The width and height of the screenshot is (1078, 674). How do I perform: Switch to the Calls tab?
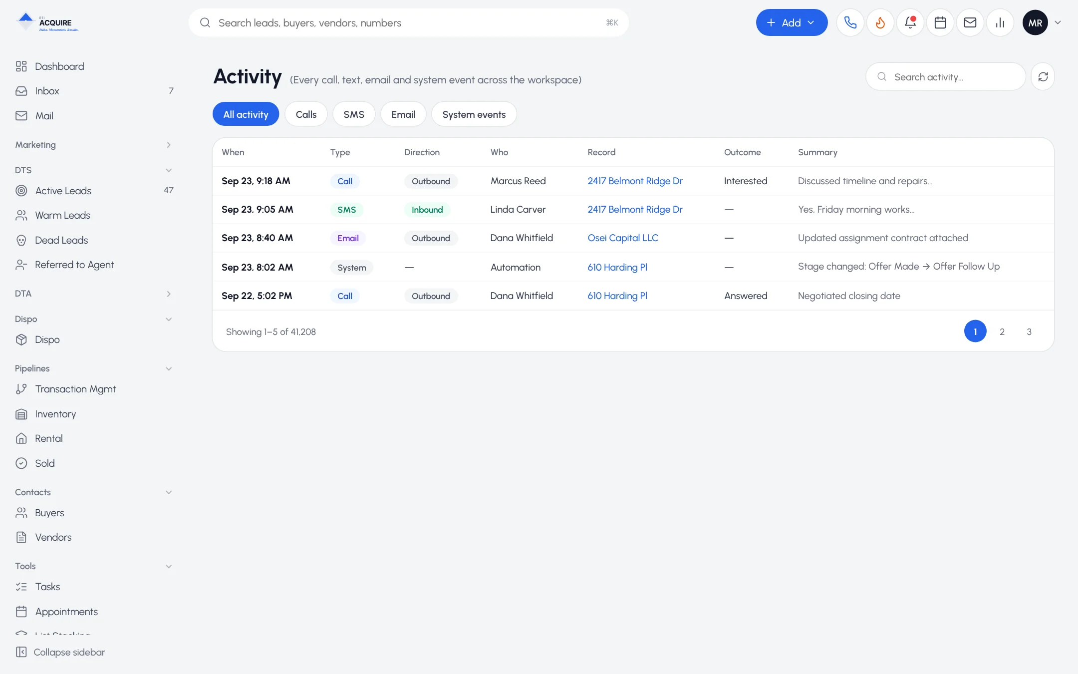(306, 114)
